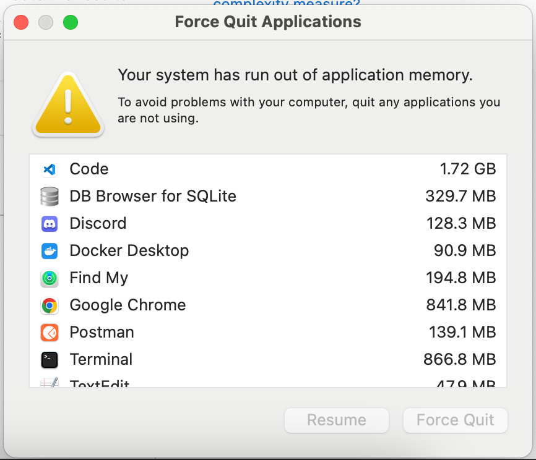Click the 139.1 MB memory value
Screen dimensions: 536x460
click(462, 332)
